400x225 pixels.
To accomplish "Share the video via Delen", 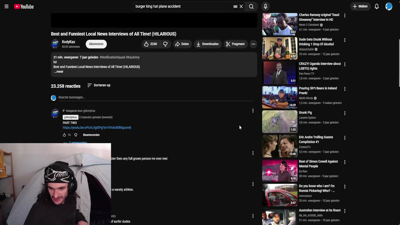I will (182, 44).
